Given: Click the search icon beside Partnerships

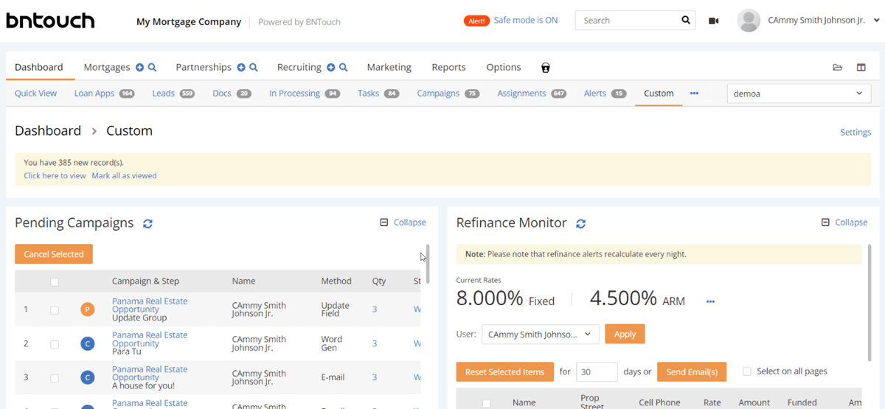Looking at the screenshot, I should [x=254, y=67].
